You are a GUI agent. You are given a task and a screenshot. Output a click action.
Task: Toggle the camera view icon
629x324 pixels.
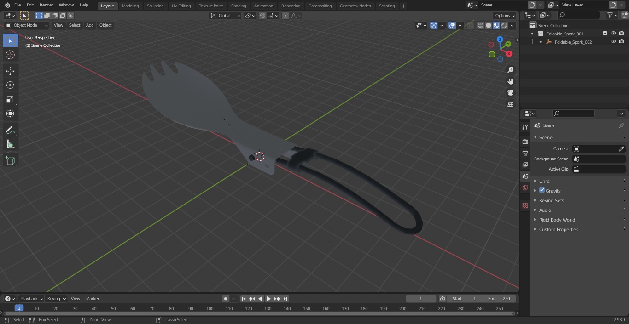510,92
